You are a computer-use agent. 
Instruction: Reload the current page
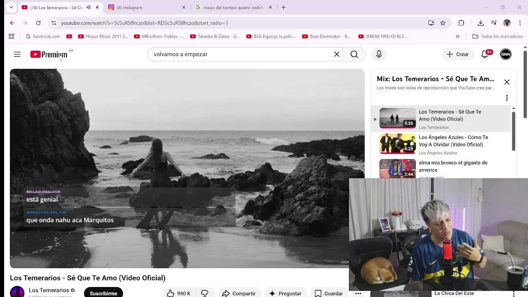click(x=38, y=23)
